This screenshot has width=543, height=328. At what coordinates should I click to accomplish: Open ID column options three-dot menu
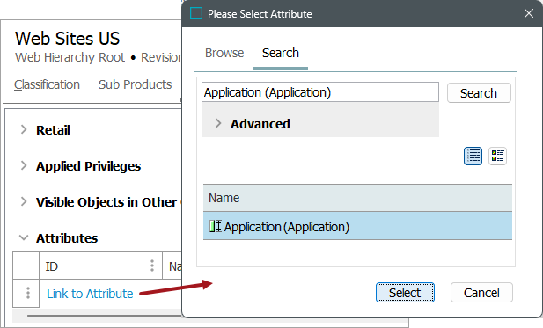152,266
